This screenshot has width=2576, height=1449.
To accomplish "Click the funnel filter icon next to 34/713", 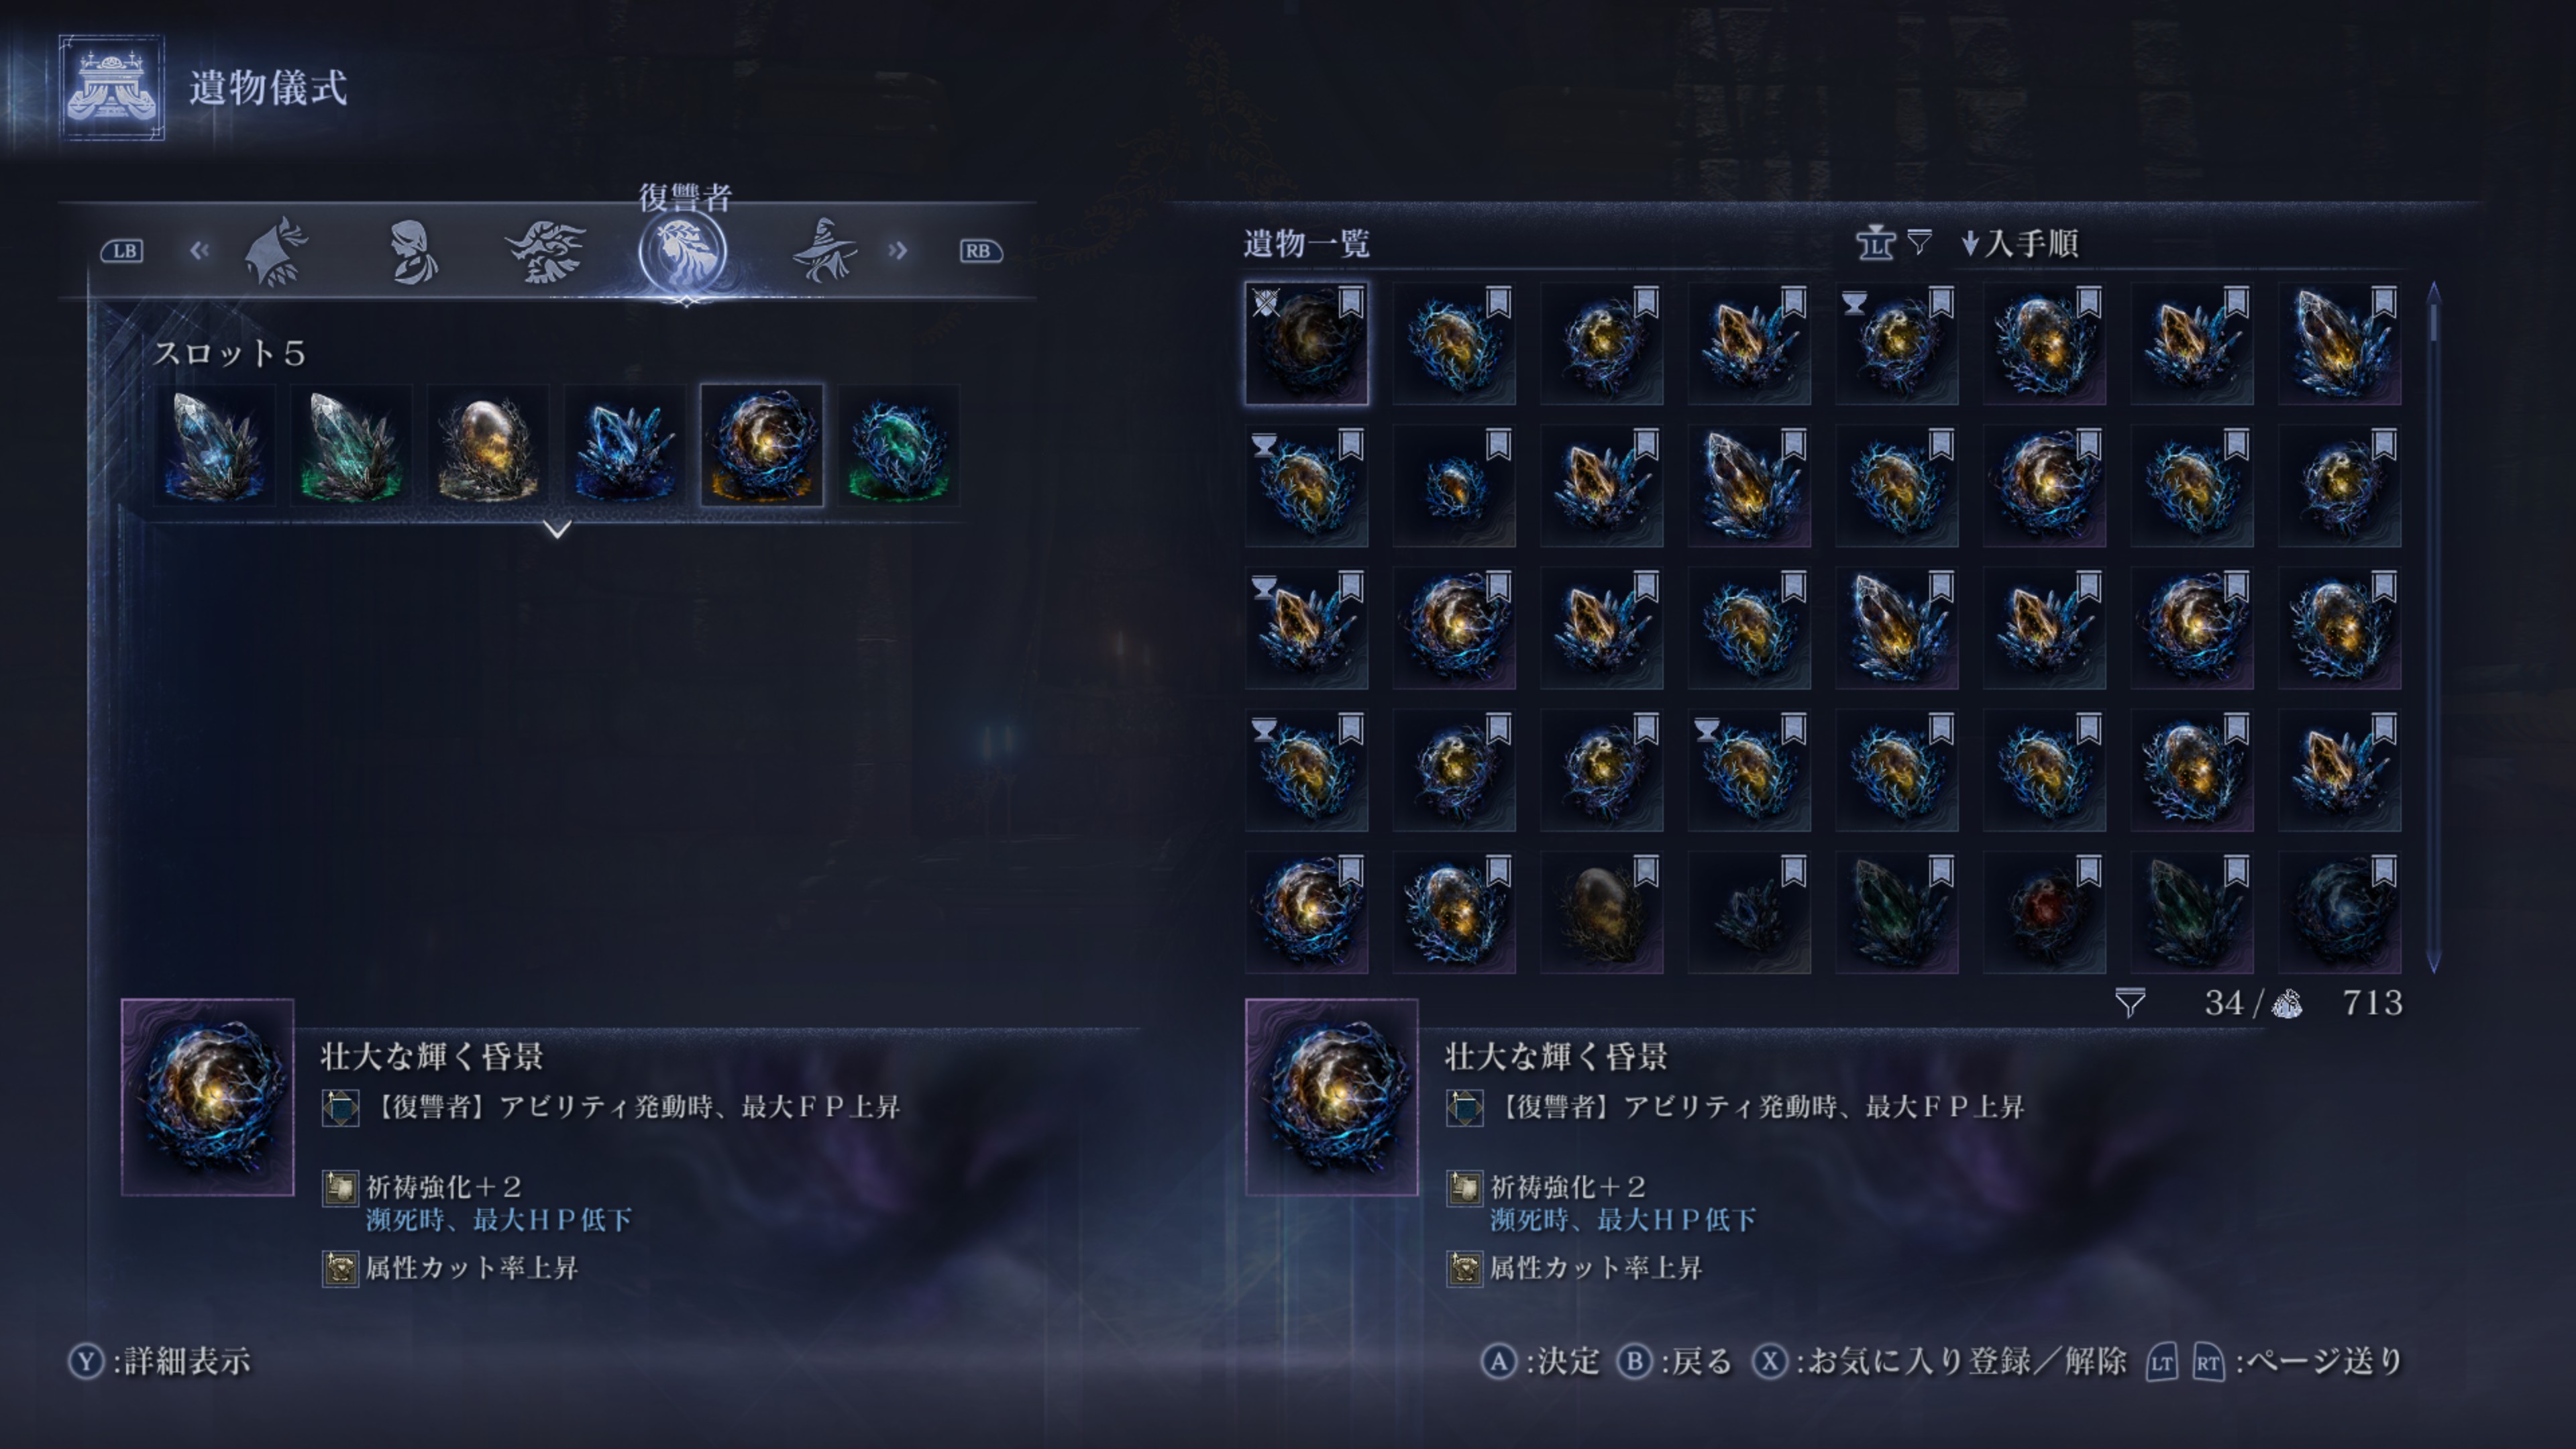I will (x=2129, y=1003).
